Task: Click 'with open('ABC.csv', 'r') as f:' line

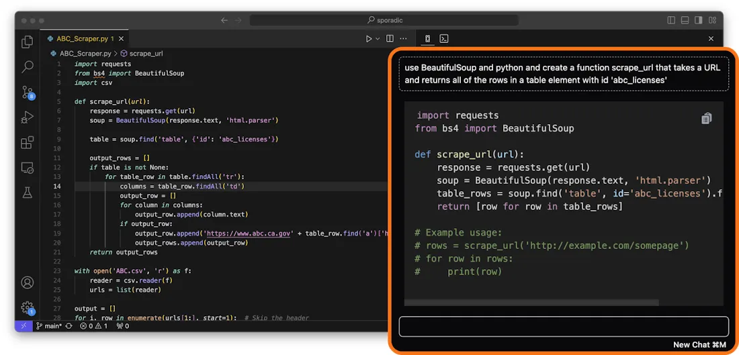Action: 133,270
